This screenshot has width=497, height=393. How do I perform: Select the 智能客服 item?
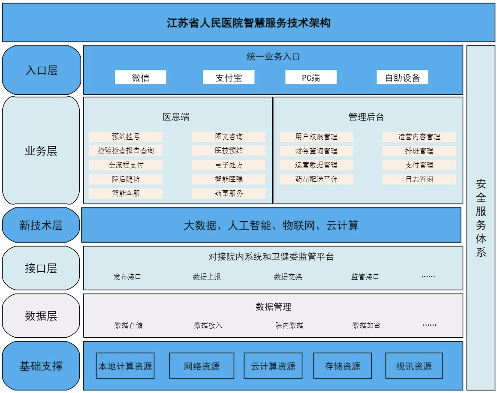coord(126,193)
